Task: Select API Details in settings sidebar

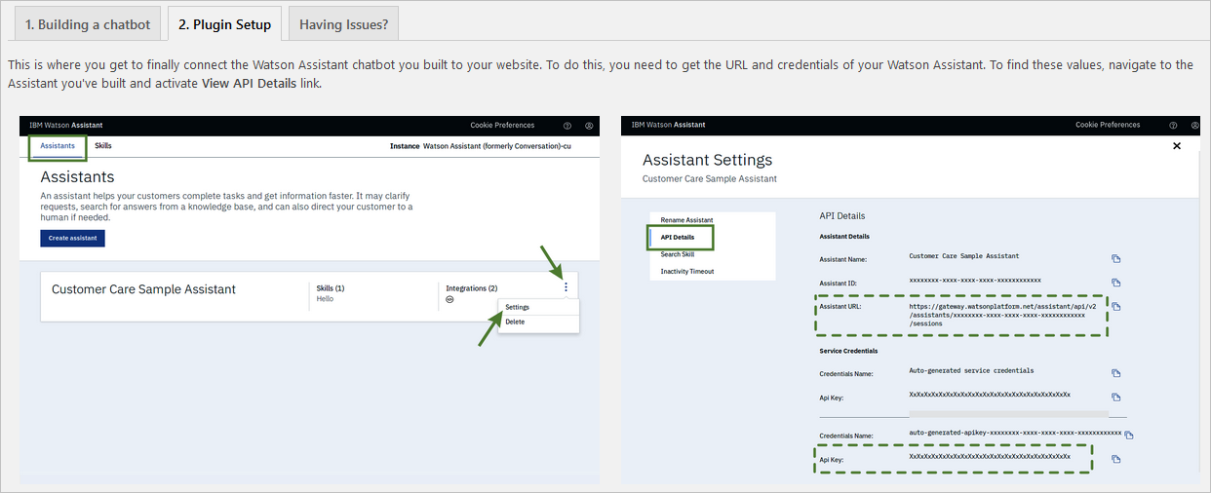Action: click(678, 237)
